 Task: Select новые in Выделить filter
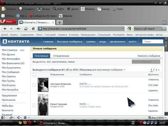71,62
